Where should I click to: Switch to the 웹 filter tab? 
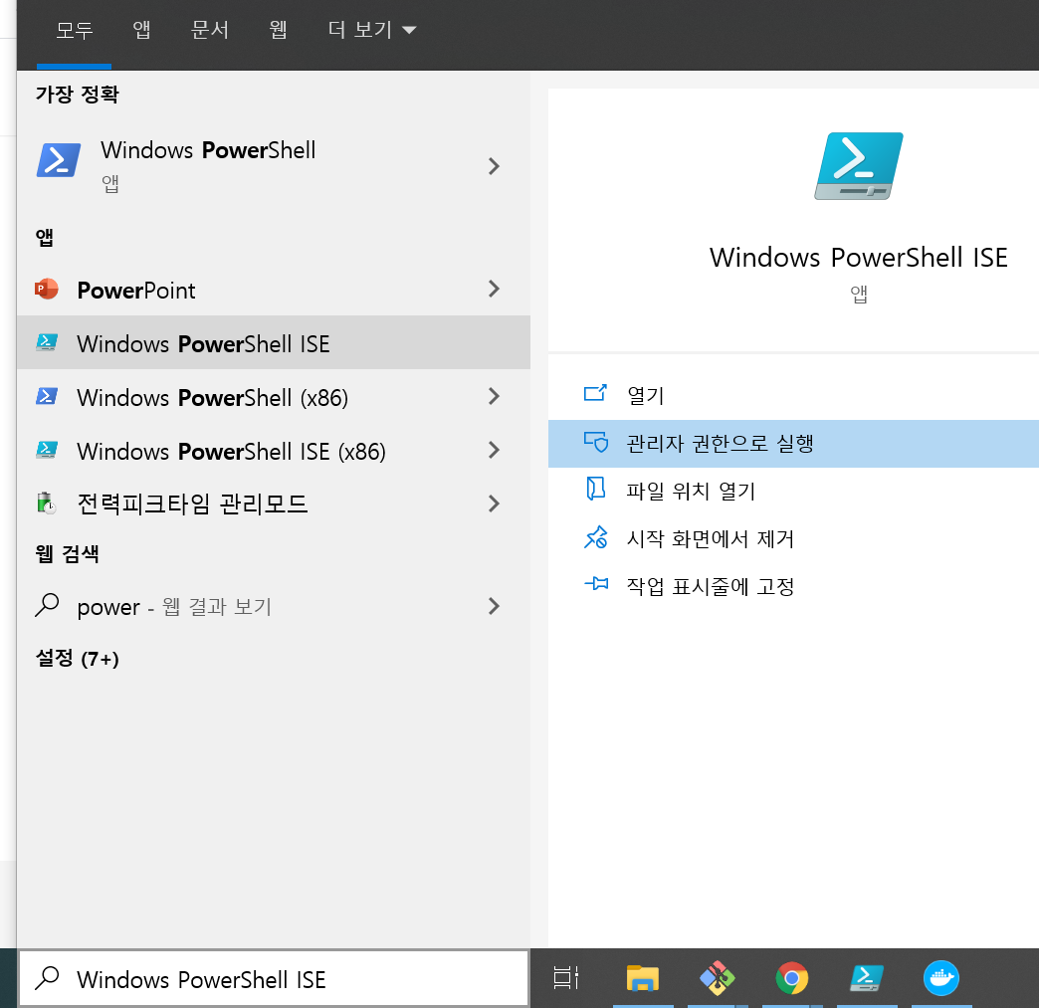tap(279, 30)
